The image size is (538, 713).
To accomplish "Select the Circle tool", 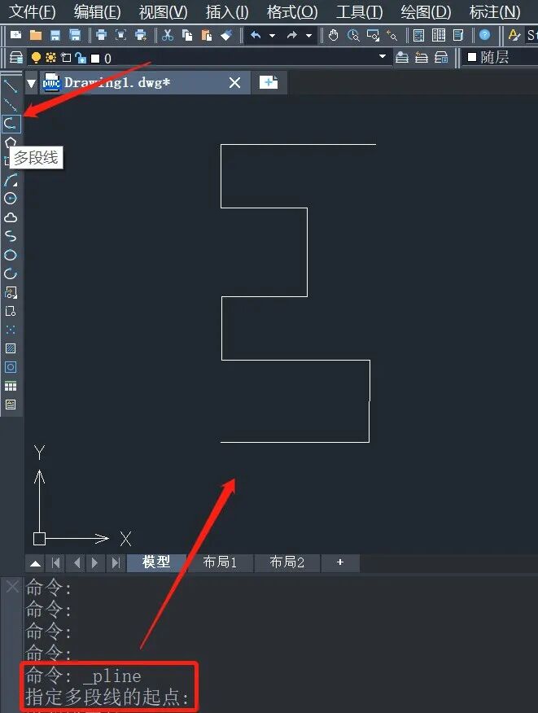I will tap(11, 199).
